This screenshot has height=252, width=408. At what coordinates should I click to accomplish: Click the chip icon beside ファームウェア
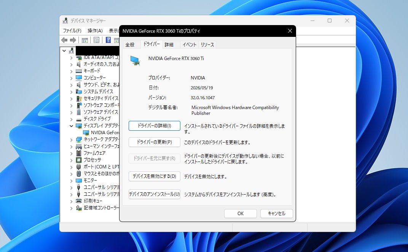[78, 153]
